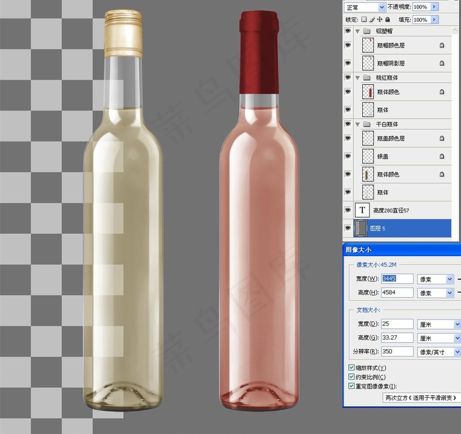Click the lock icon on 银盖 layer
The image size is (461, 434).
coord(442,156)
